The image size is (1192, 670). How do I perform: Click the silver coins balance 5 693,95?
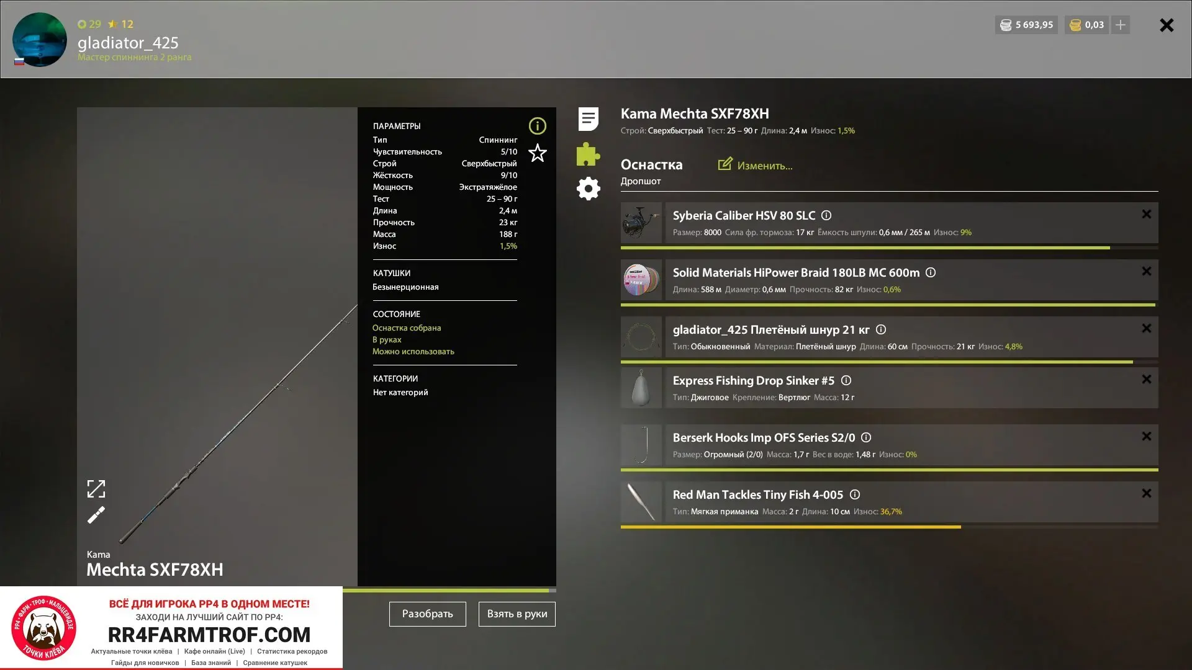(1026, 25)
